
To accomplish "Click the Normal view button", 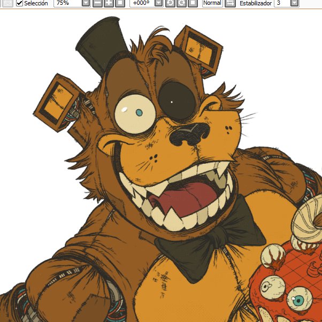I will coord(212,3).
